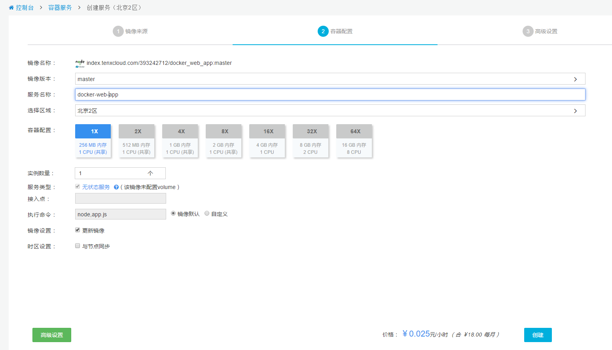Open 容器服务 breadcrumb link
This screenshot has width=612, height=350.
coord(60,8)
